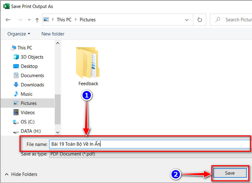This screenshot has height=183, width=252.
Task: Select This PC in the navigation tree
Action: [25, 48]
